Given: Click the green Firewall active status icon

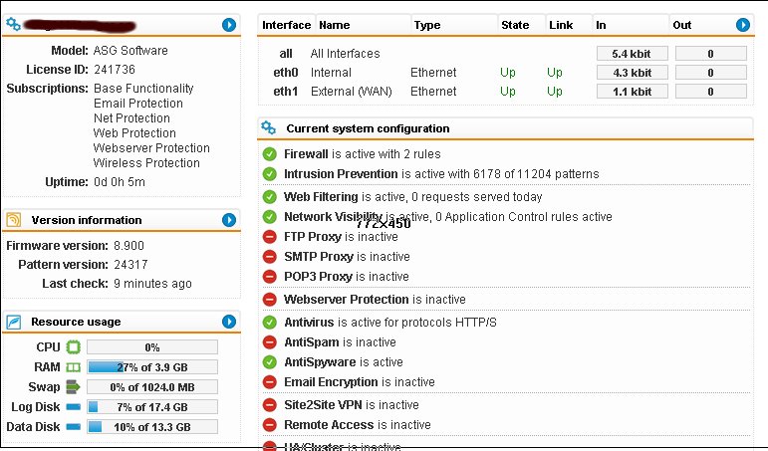Looking at the screenshot, I should point(269,154).
